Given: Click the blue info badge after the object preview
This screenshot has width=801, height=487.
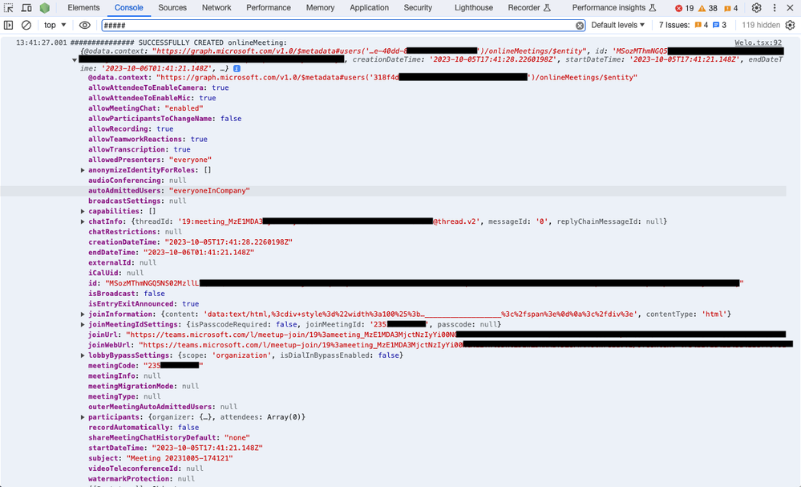Looking at the screenshot, I should point(237,68).
